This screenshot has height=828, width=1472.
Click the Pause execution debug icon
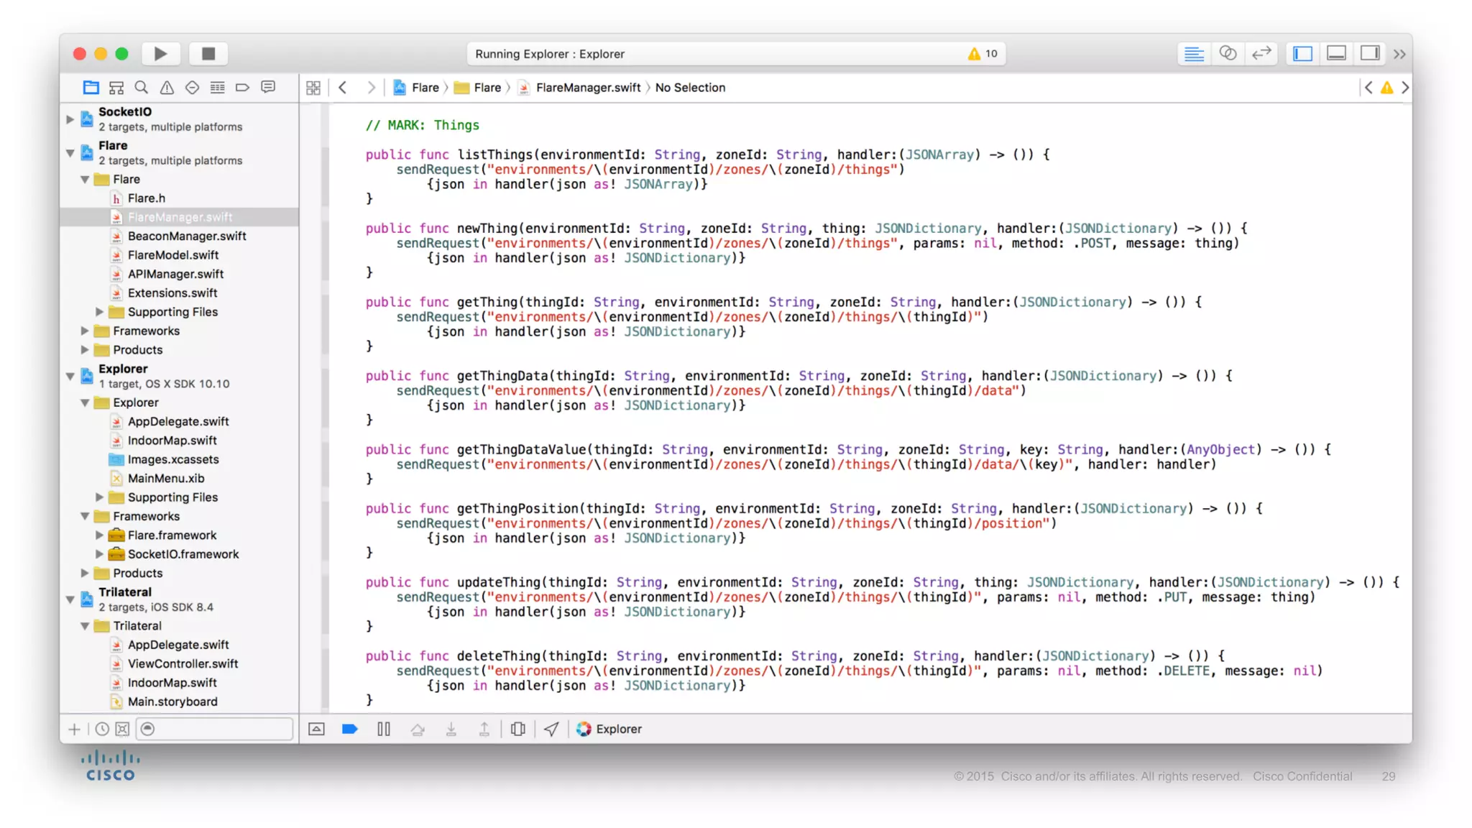[x=384, y=729]
